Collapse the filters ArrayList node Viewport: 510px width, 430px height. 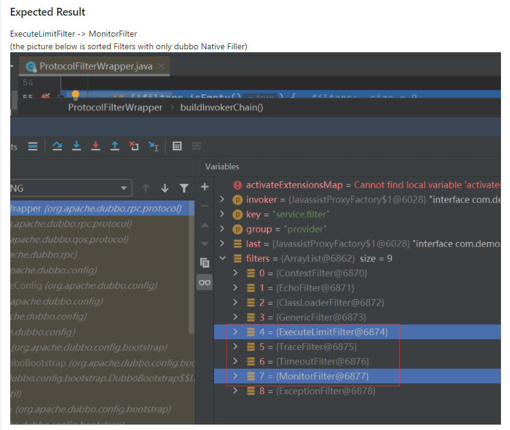click(x=223, y=258)
